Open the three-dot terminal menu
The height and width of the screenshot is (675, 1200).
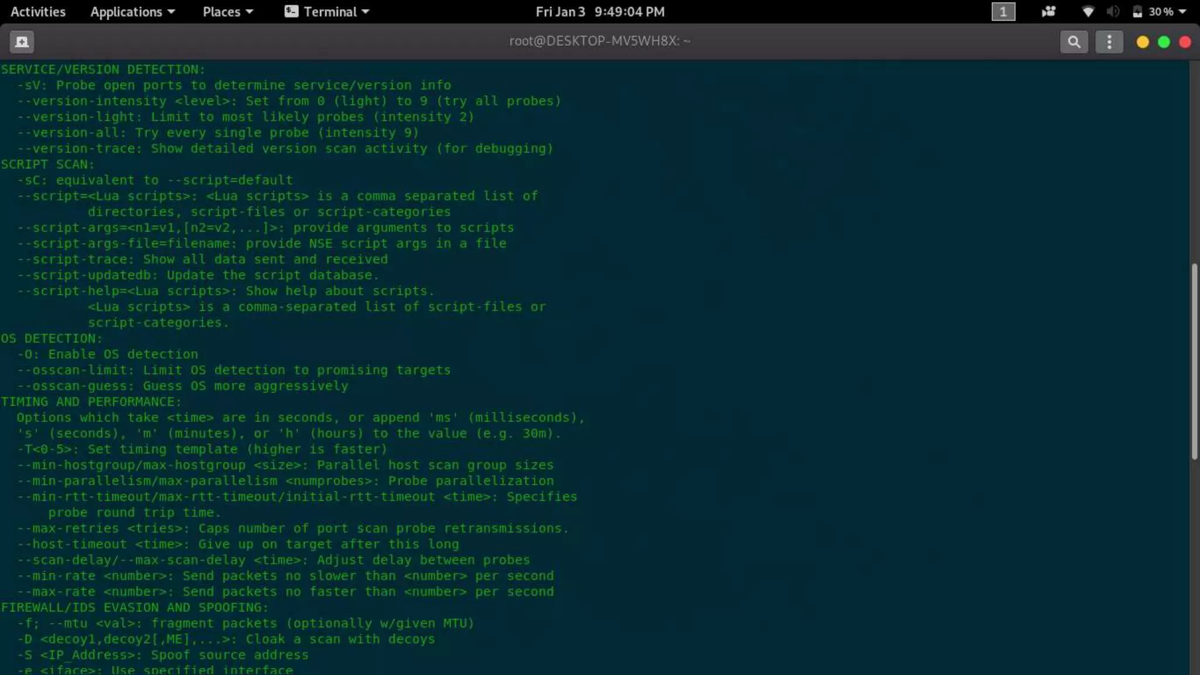pos(1109,42)
